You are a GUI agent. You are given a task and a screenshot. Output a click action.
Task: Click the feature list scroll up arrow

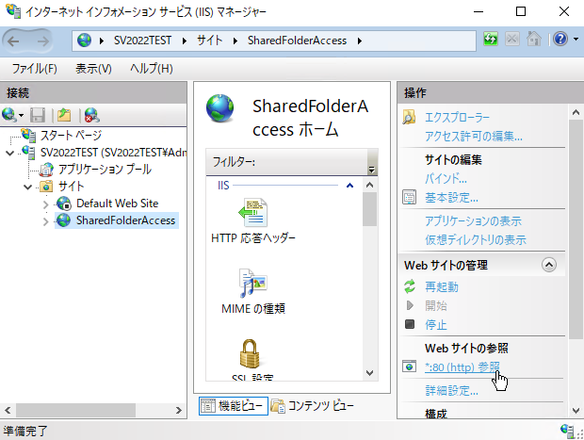(x=370, y=185)
